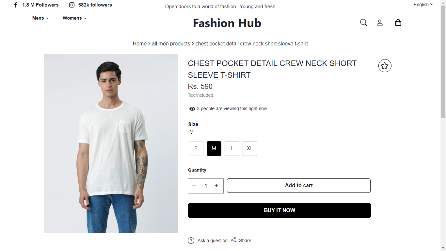Expand the Mens menu
446x251 pixels.
pyautogui.click(x=40, y=18)
